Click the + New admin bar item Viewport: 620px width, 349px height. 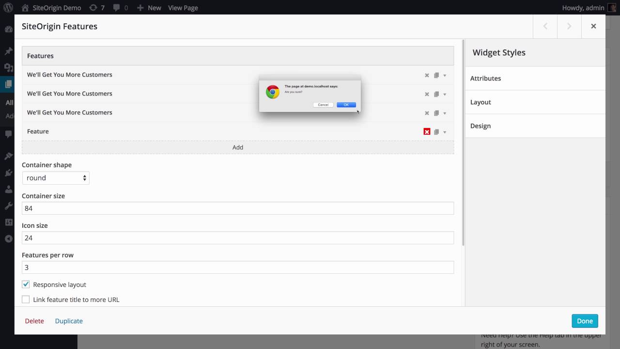coord(149,8)
